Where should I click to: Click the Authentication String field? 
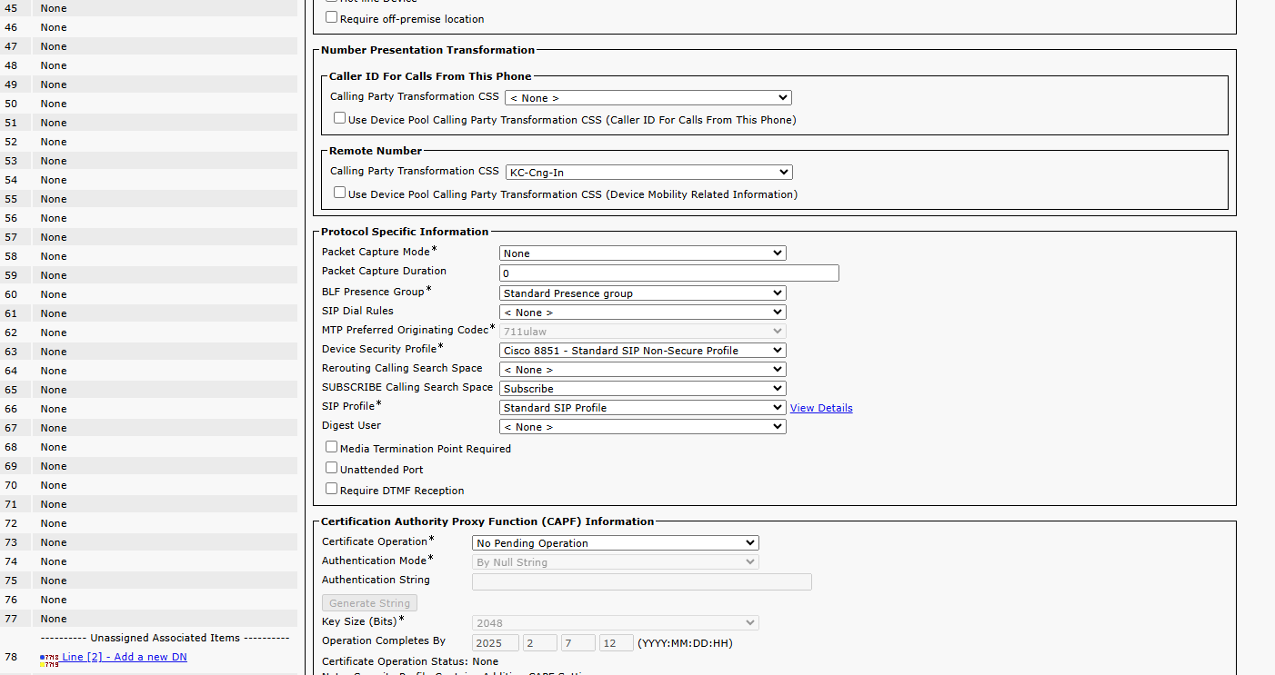(642, 581)
